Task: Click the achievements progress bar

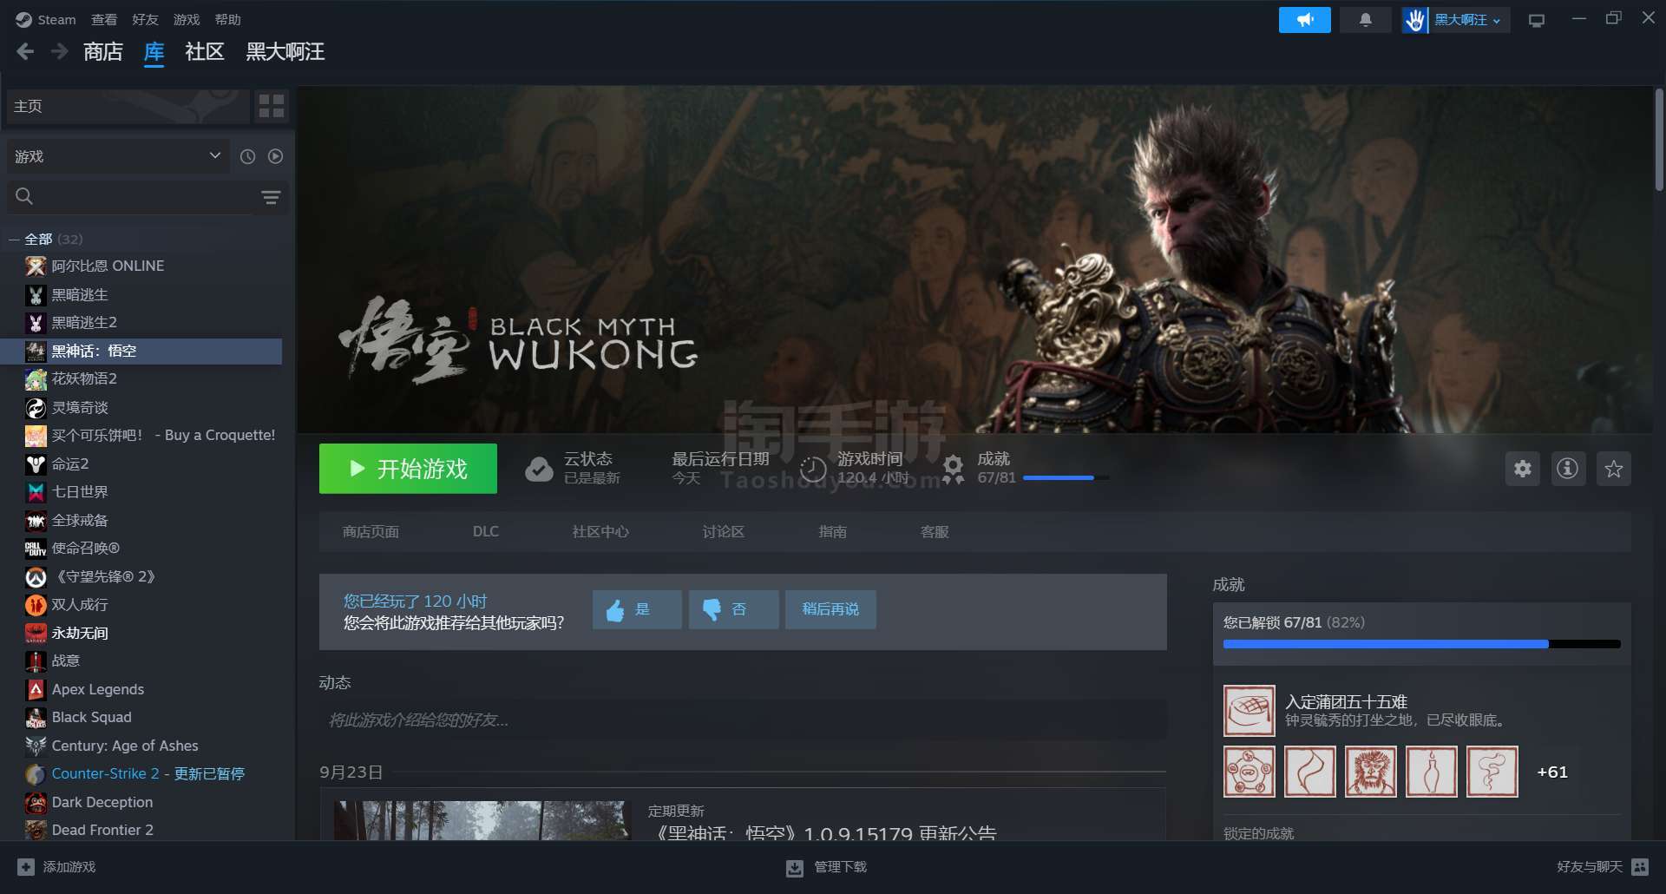Action: pyautogui.click(x=1420, y=644)
